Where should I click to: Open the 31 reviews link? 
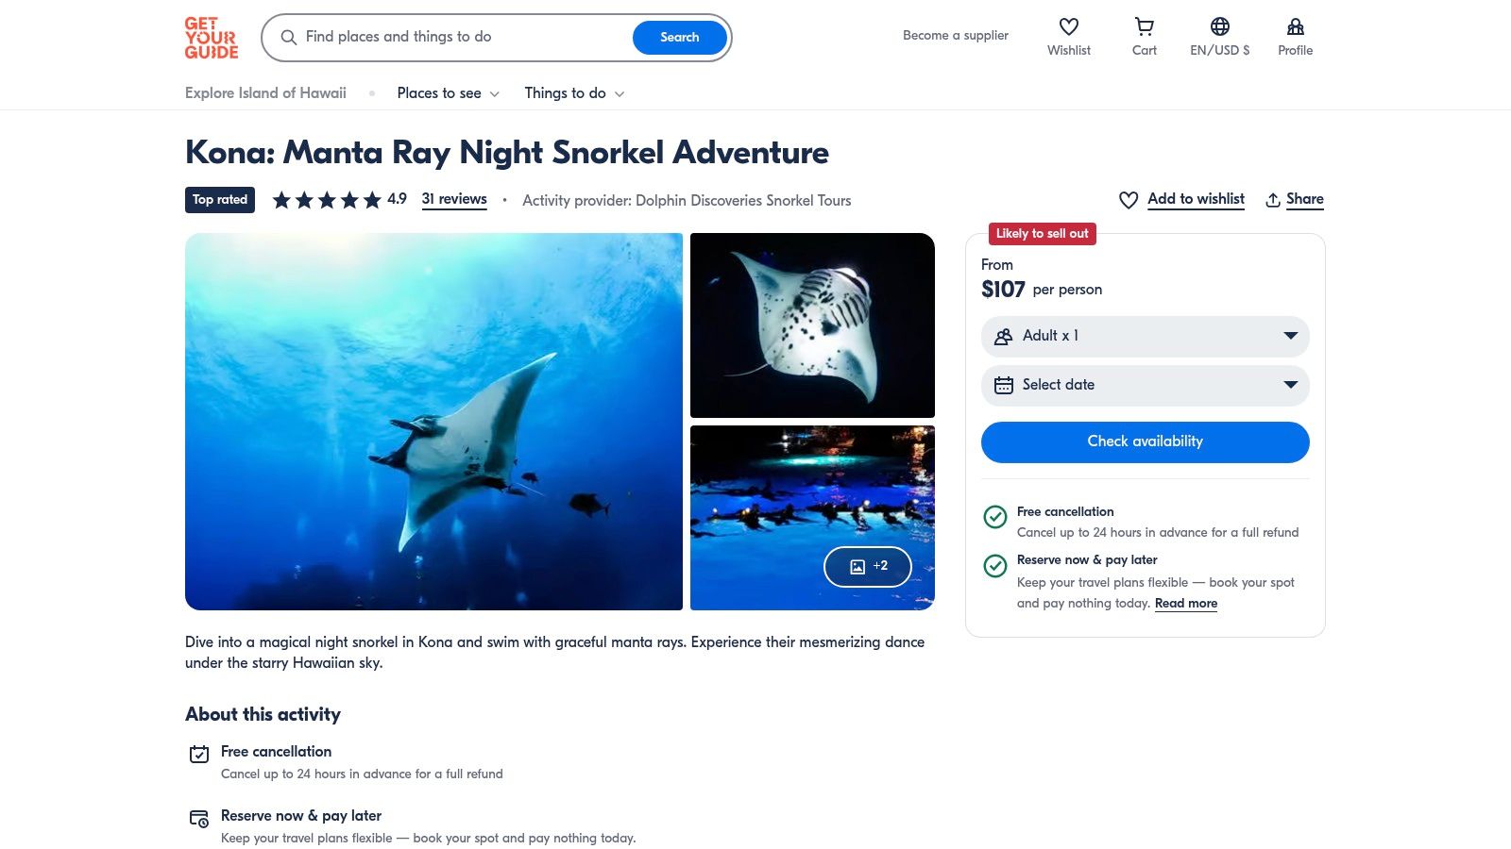point(454,199)
